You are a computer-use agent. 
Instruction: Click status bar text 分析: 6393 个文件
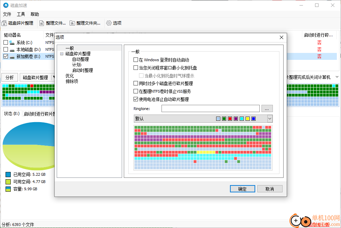18,225
